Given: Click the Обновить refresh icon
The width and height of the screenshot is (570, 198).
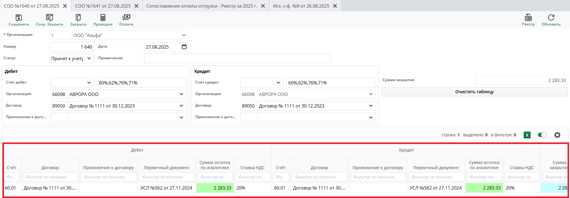Looking at the screenshot, I should click(551, 18).
